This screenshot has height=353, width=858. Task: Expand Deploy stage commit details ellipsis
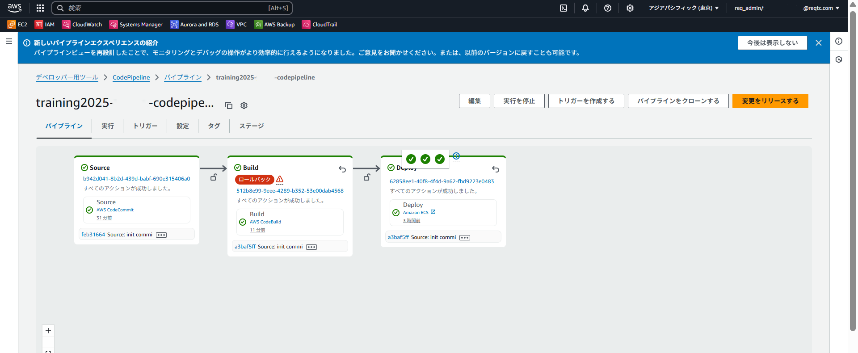465,238
